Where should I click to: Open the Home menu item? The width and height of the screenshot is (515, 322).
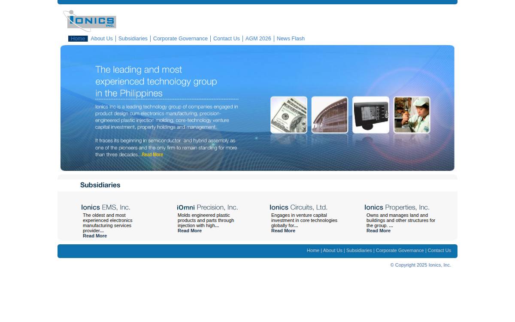click(x=78, y=39)
